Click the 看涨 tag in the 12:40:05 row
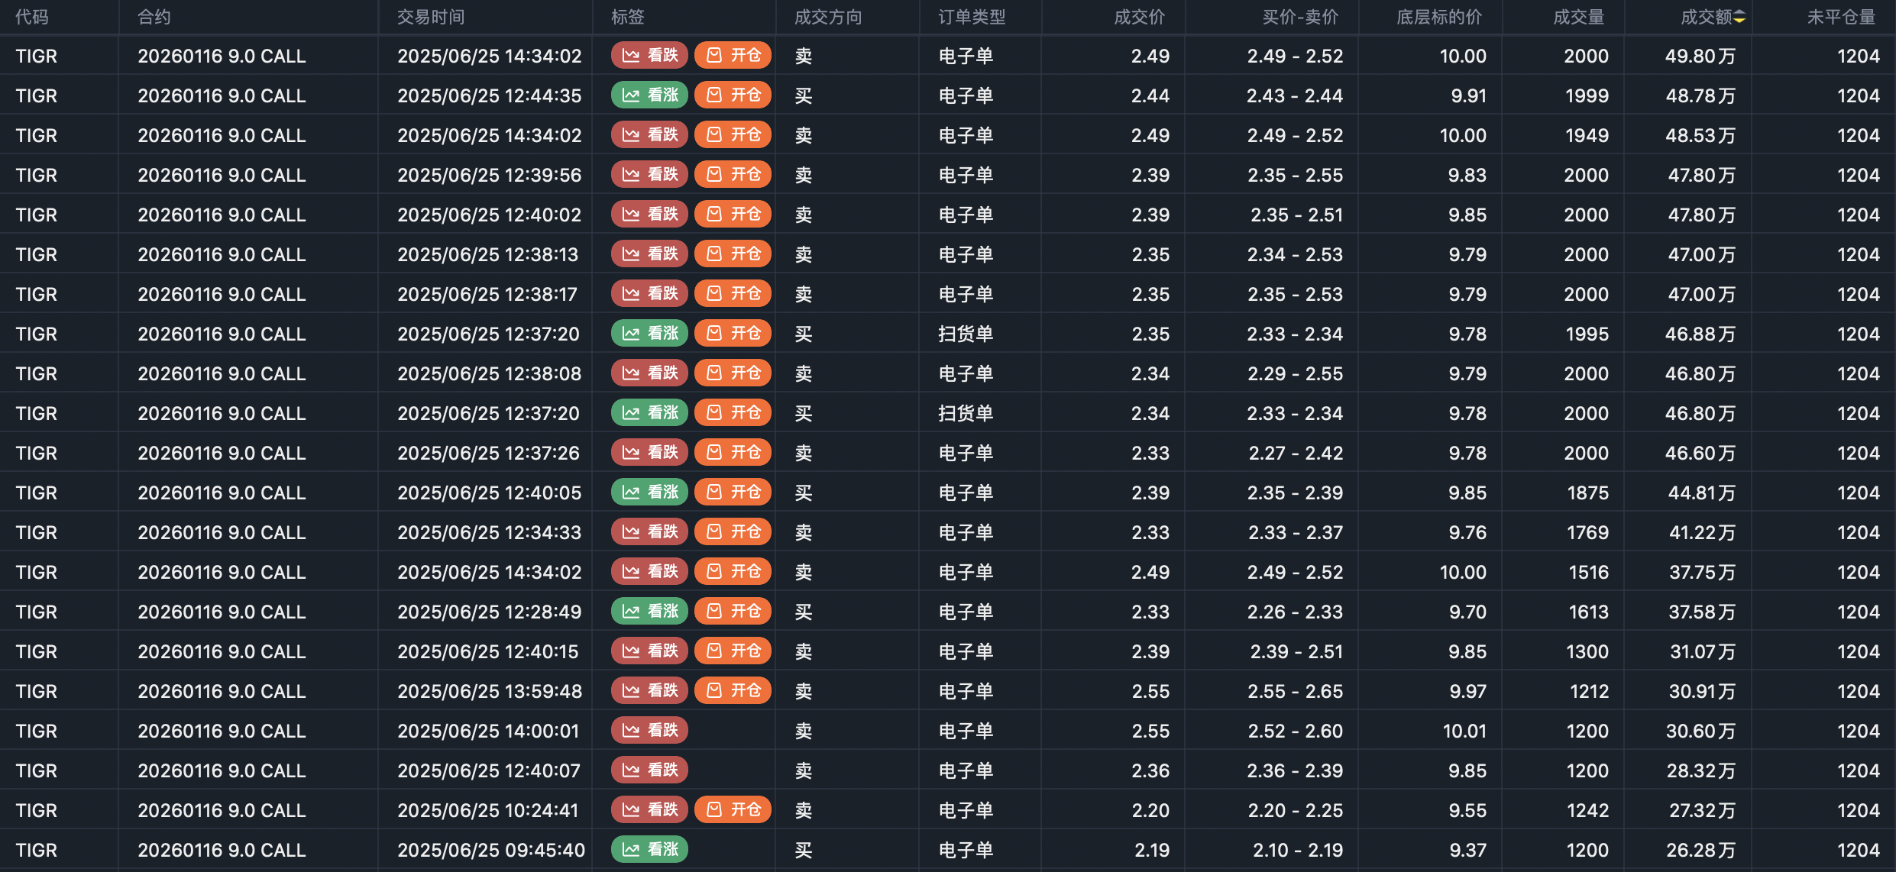The image size is (1896, 872). pos(650,493)
